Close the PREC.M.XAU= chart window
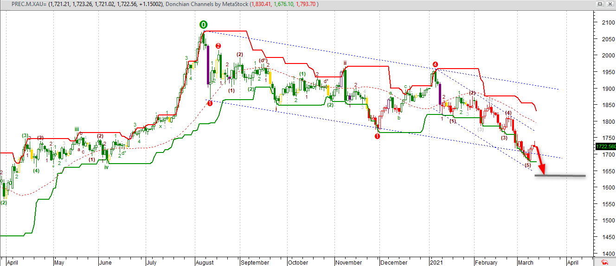Screen dimensions: 616x266 pyautogui.click(x=609, y=4)
